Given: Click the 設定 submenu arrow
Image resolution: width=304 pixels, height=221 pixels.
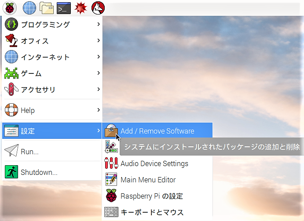Looking at the screenshot, I should (99, 130).
